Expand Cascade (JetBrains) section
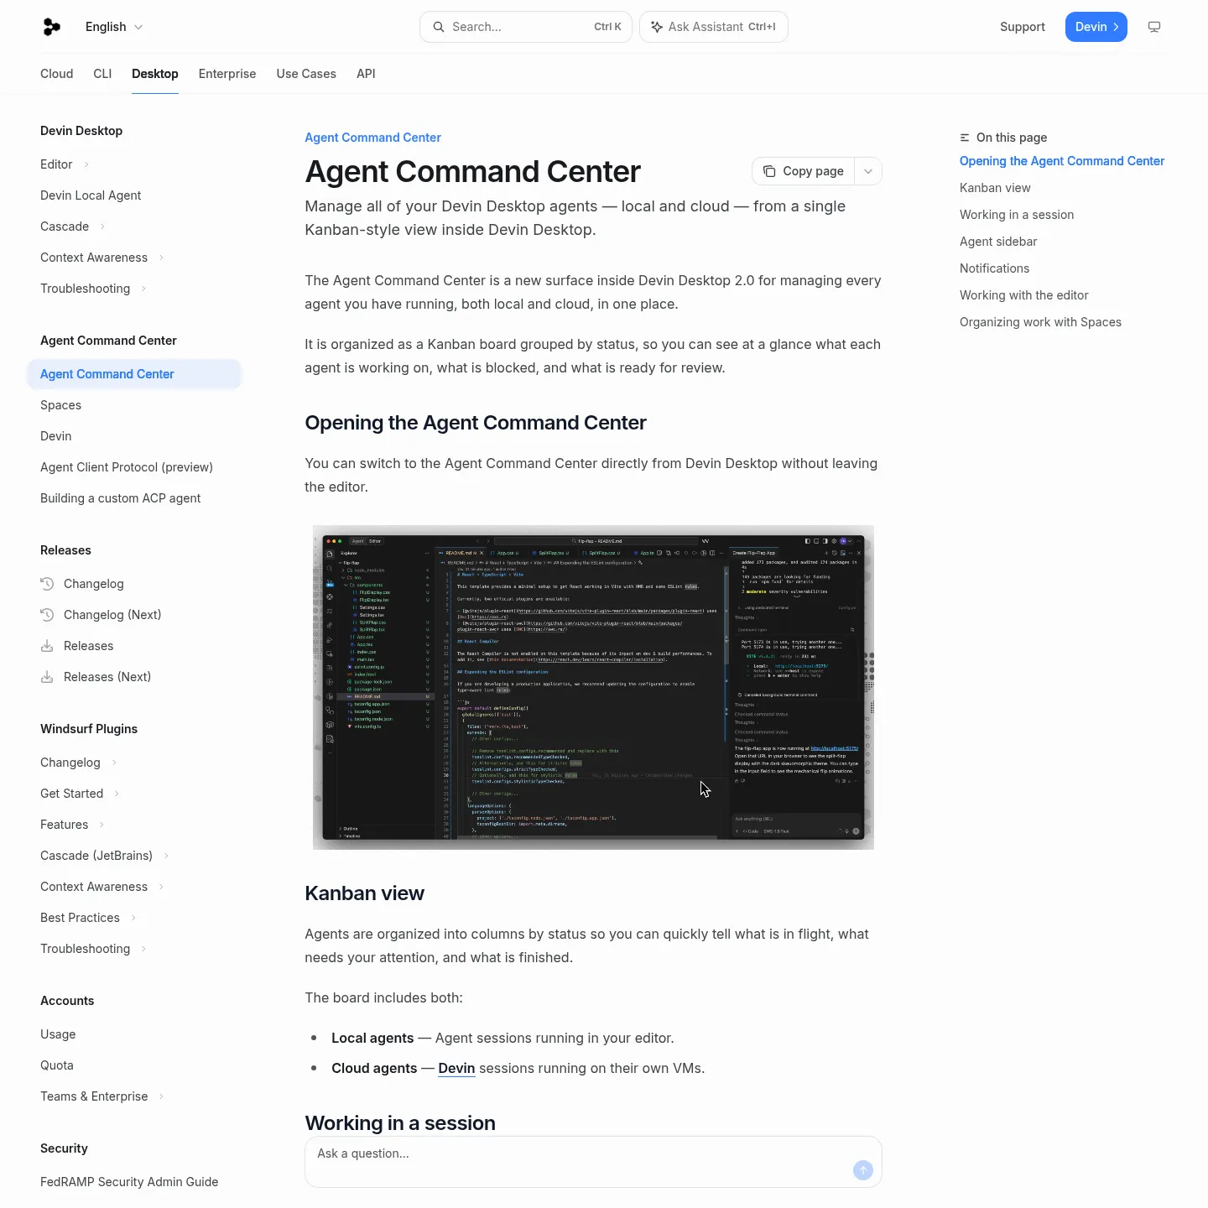 pyautogui.click(x=166, y=856)
